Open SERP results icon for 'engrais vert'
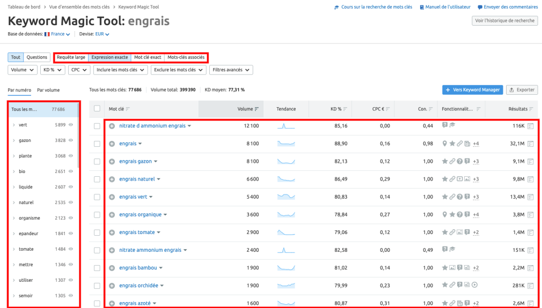Image resolution: width=542 pixels, height=308 pixels. [x=531, y=197]
